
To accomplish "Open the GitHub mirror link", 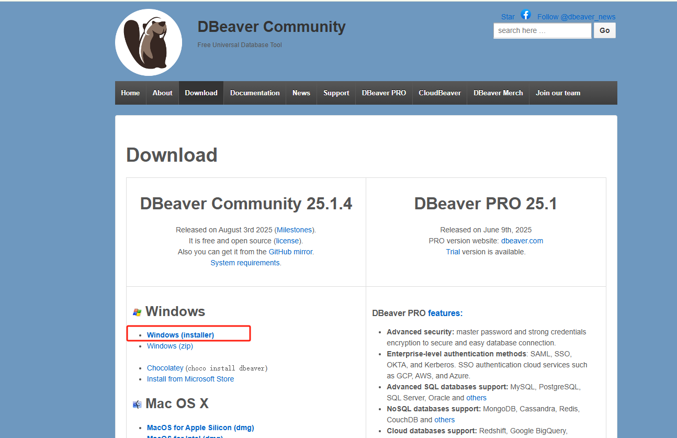I will (x=290, y=251).
